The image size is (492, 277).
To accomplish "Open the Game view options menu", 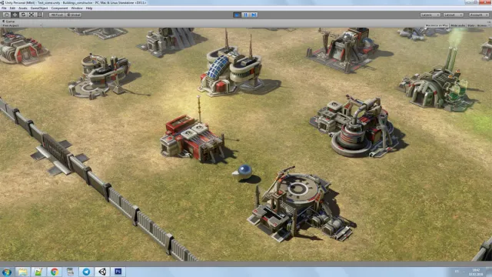I will click(489, 22).
